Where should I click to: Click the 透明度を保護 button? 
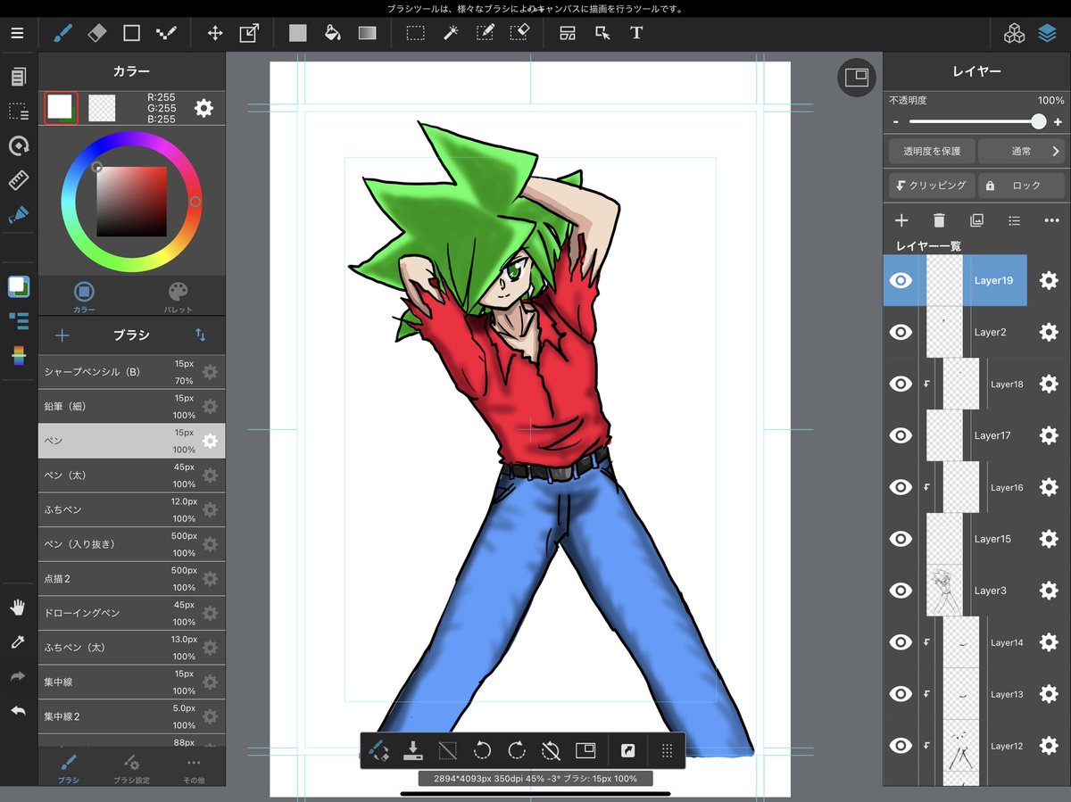point(930,152)
